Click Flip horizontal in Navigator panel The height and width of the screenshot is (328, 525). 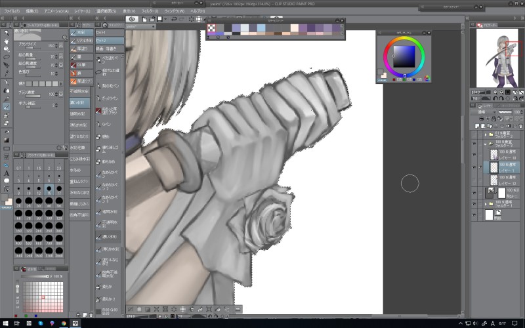[x=515, y=98]
